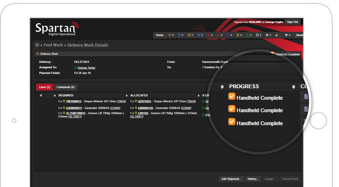Click green assignee icon in Scissor Lift row
The width and height of the screenshot is (339, 187).
pyautogui.click(x=203, y=115)
